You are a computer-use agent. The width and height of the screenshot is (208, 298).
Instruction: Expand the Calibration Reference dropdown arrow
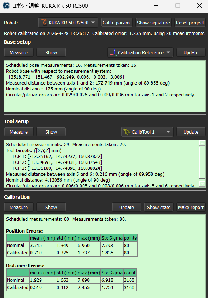[168, 52]
